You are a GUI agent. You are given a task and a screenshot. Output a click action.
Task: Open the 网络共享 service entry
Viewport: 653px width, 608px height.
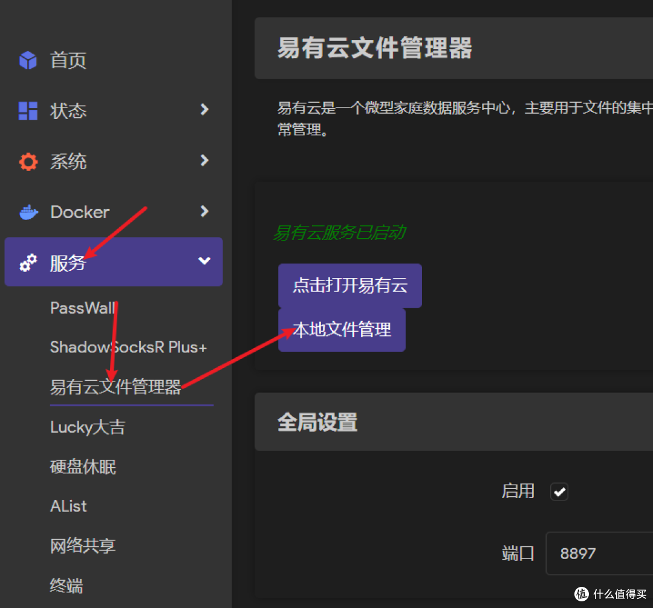(x=82, y=545)
